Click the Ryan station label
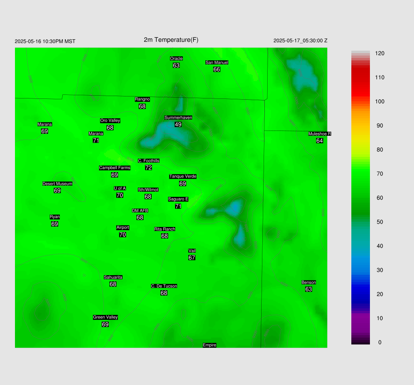414x385 pixels. (x=55, y=217)
